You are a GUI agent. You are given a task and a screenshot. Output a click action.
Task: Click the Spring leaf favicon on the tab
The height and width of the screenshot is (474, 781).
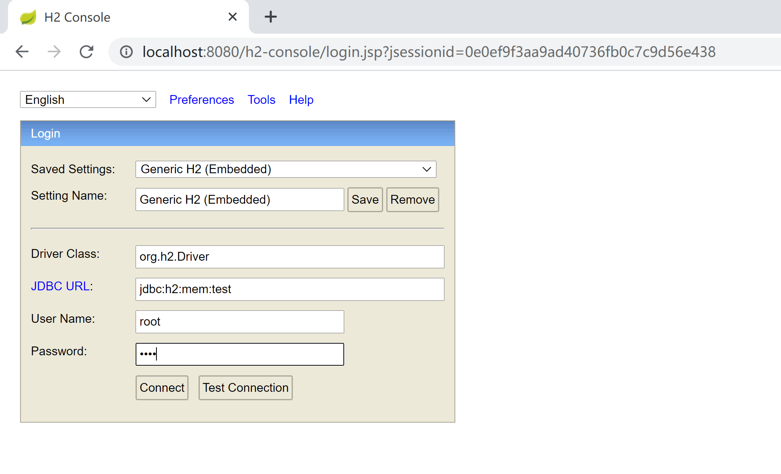tap(28, 17)
